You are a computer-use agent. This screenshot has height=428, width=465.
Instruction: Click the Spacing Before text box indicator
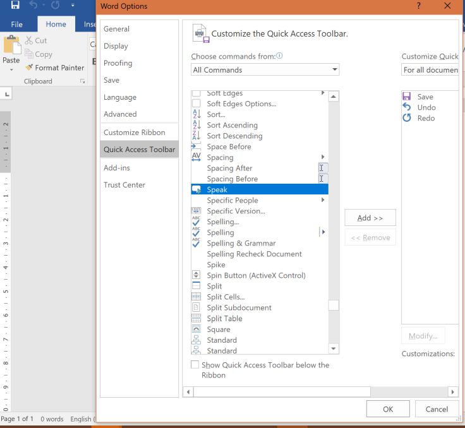click(323, 179)
